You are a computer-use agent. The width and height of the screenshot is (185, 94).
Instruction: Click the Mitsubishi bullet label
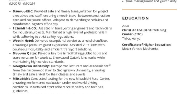21,79
